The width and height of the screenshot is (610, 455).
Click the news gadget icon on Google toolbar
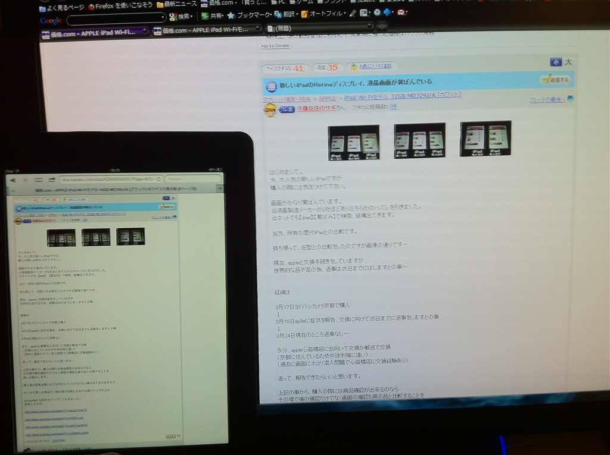(365, 13)
